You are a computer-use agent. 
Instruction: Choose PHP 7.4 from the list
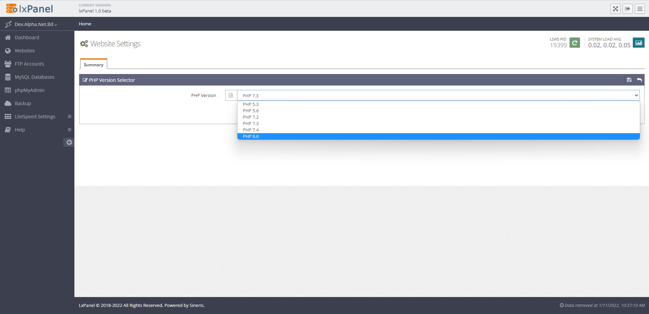click(438, 130)
